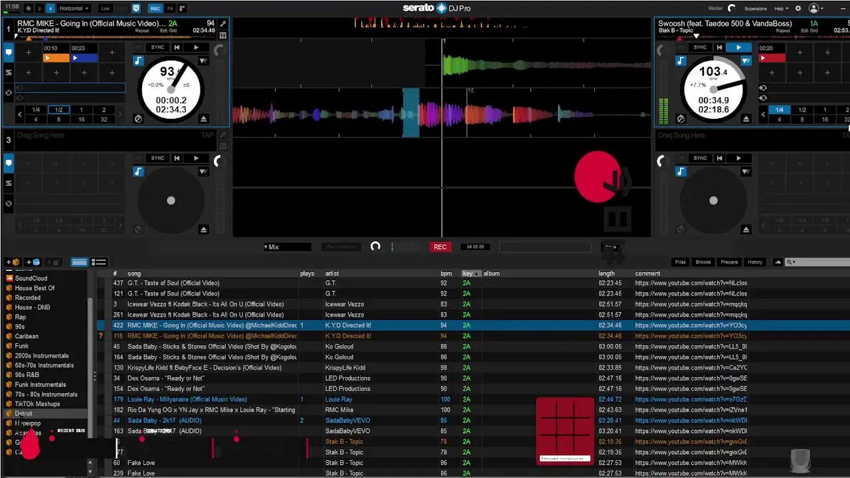
Task: Open tempo range dropdown on Swoosh deck
Action: click(x=746, y=61)
